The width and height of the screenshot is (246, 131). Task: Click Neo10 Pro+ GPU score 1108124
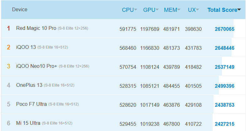(x=150, y=67)
